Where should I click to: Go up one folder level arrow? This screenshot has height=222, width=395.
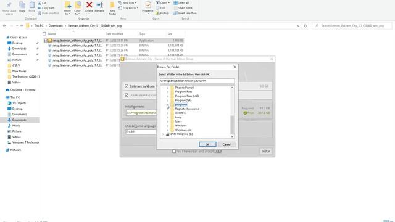(x=22, y=26)
